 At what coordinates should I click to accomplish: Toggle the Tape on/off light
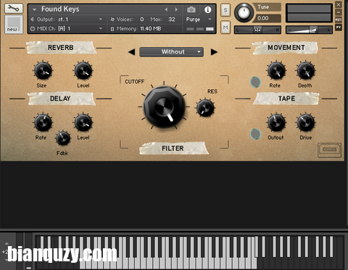(x=255, y=134)
